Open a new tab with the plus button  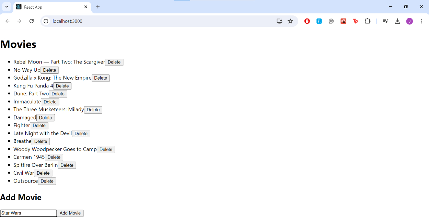[98, 7]
